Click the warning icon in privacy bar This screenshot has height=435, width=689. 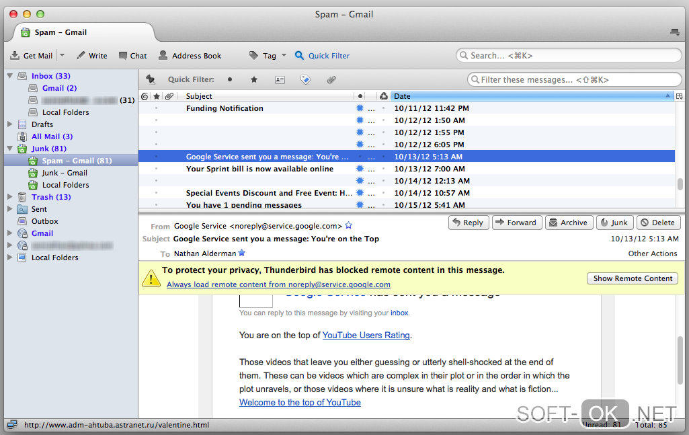pos(151,278)
